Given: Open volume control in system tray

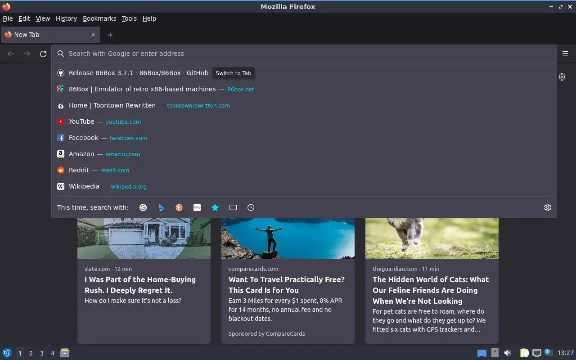Looking at the screenshot, I should [508, 353].
